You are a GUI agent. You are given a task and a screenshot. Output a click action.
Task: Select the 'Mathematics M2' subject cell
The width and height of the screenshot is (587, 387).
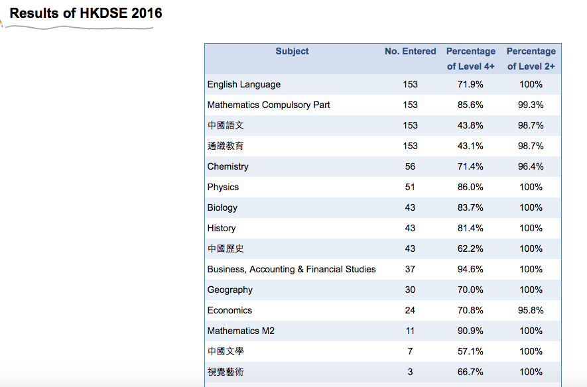click(x=241, y=331)
